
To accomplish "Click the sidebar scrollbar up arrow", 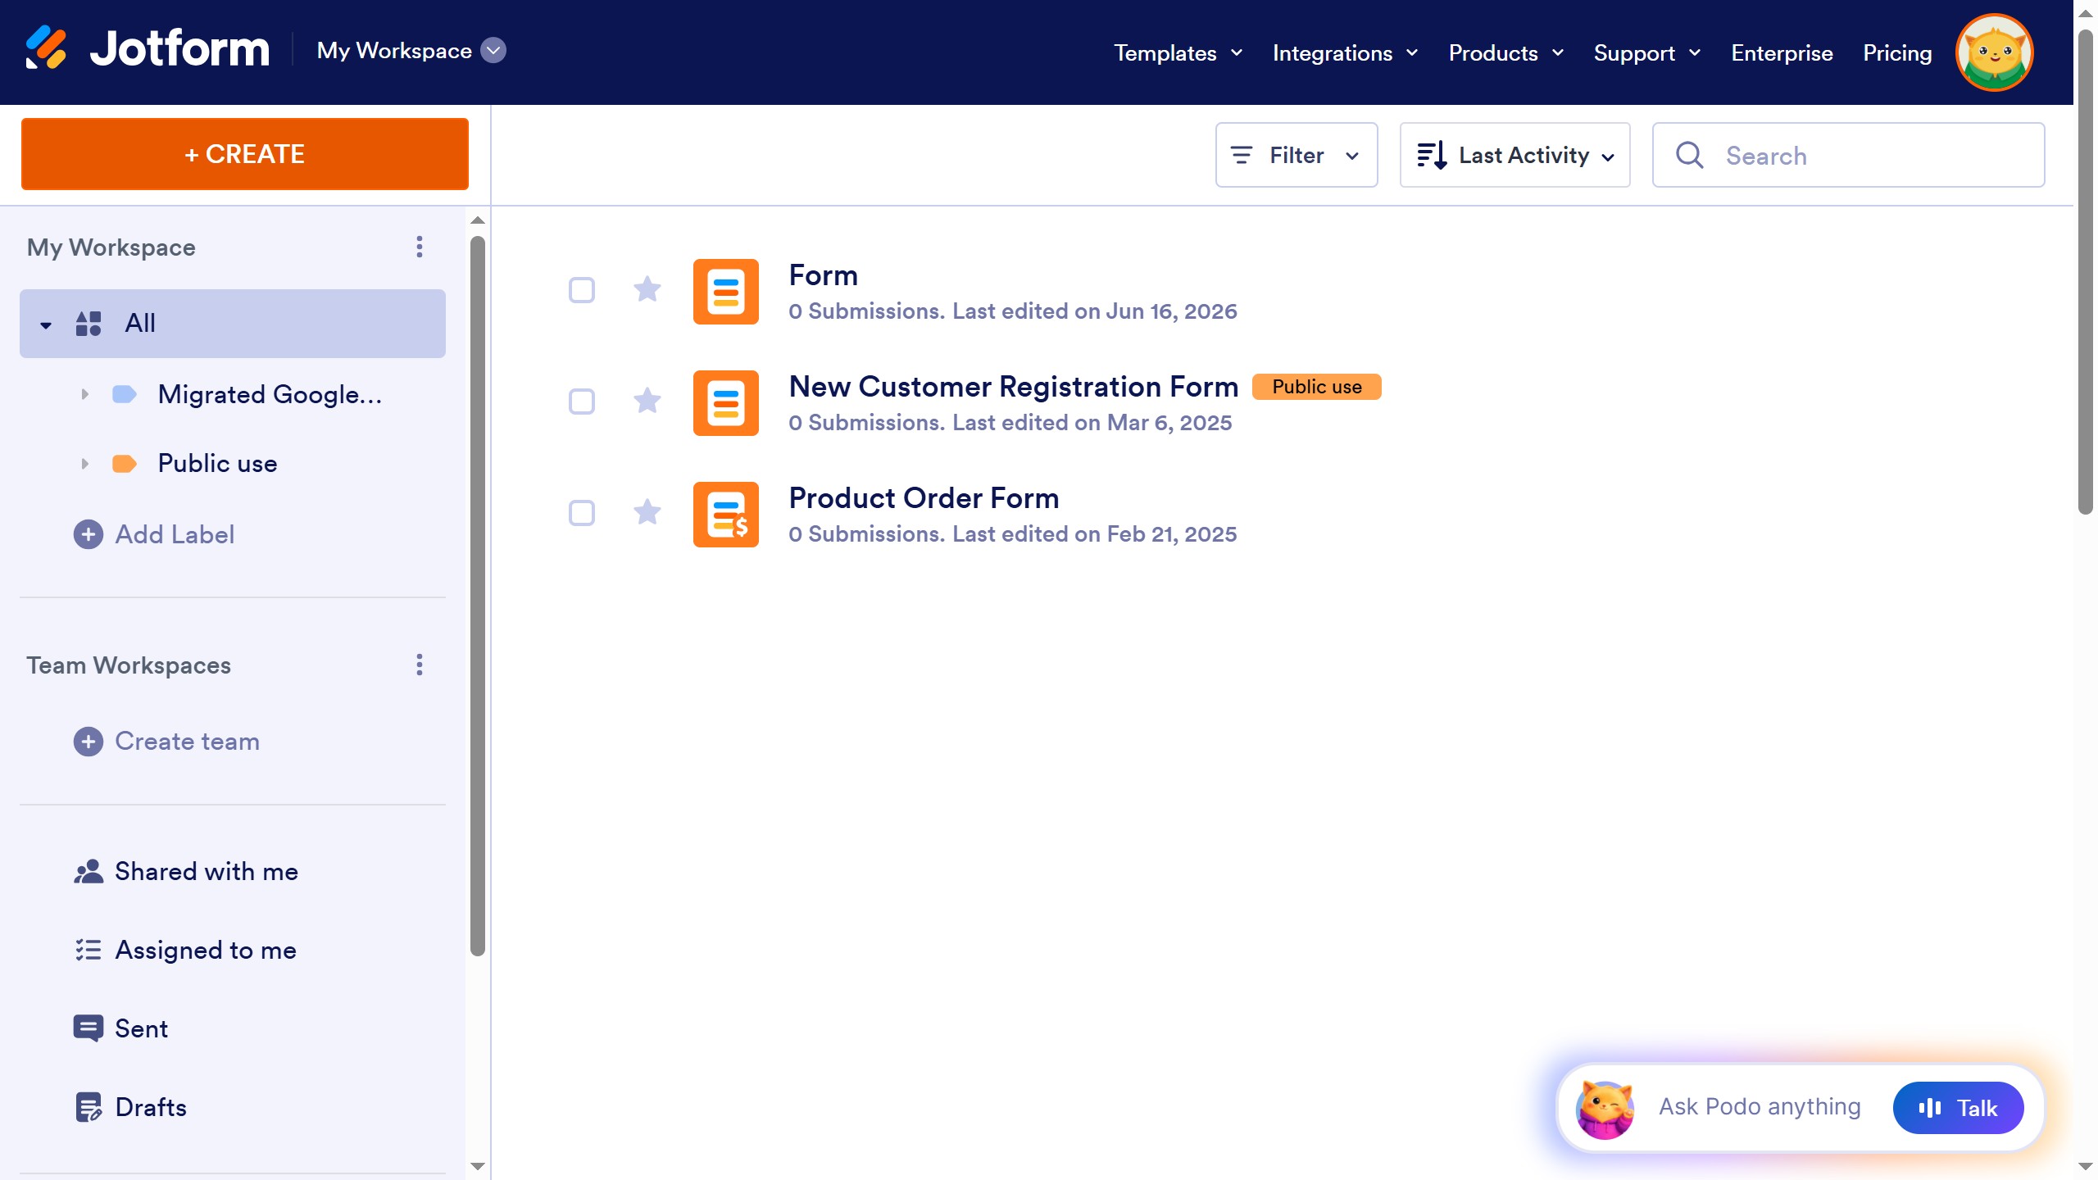I will pyautogui.click(x=478, y=220).
